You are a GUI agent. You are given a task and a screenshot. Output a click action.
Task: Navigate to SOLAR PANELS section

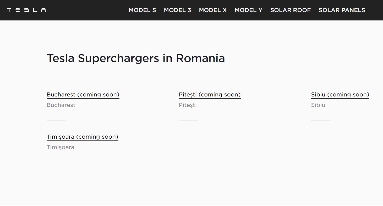click(x=342, y=10)
